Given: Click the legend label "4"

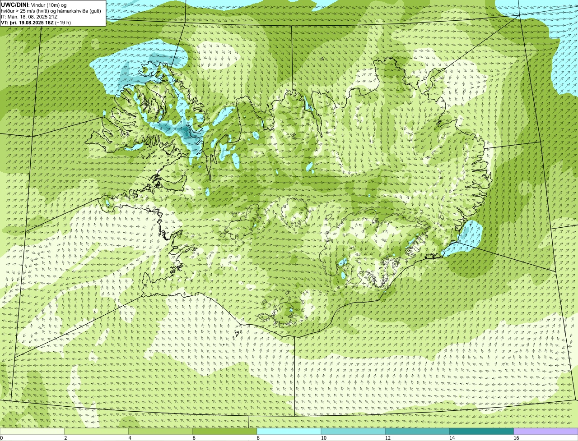Looking at the screenshot, I should 130,438.
